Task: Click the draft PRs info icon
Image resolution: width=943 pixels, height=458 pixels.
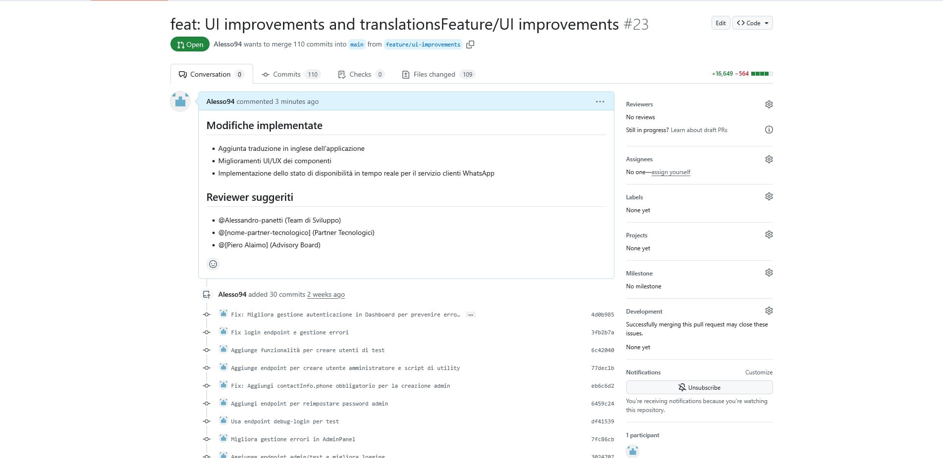Action: [769, 130]
